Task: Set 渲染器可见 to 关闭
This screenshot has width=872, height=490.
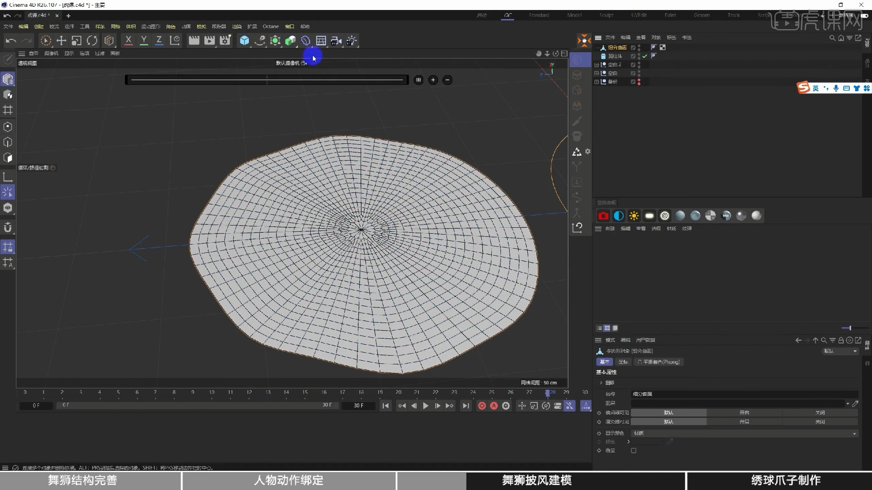Action: pos(820,422)
